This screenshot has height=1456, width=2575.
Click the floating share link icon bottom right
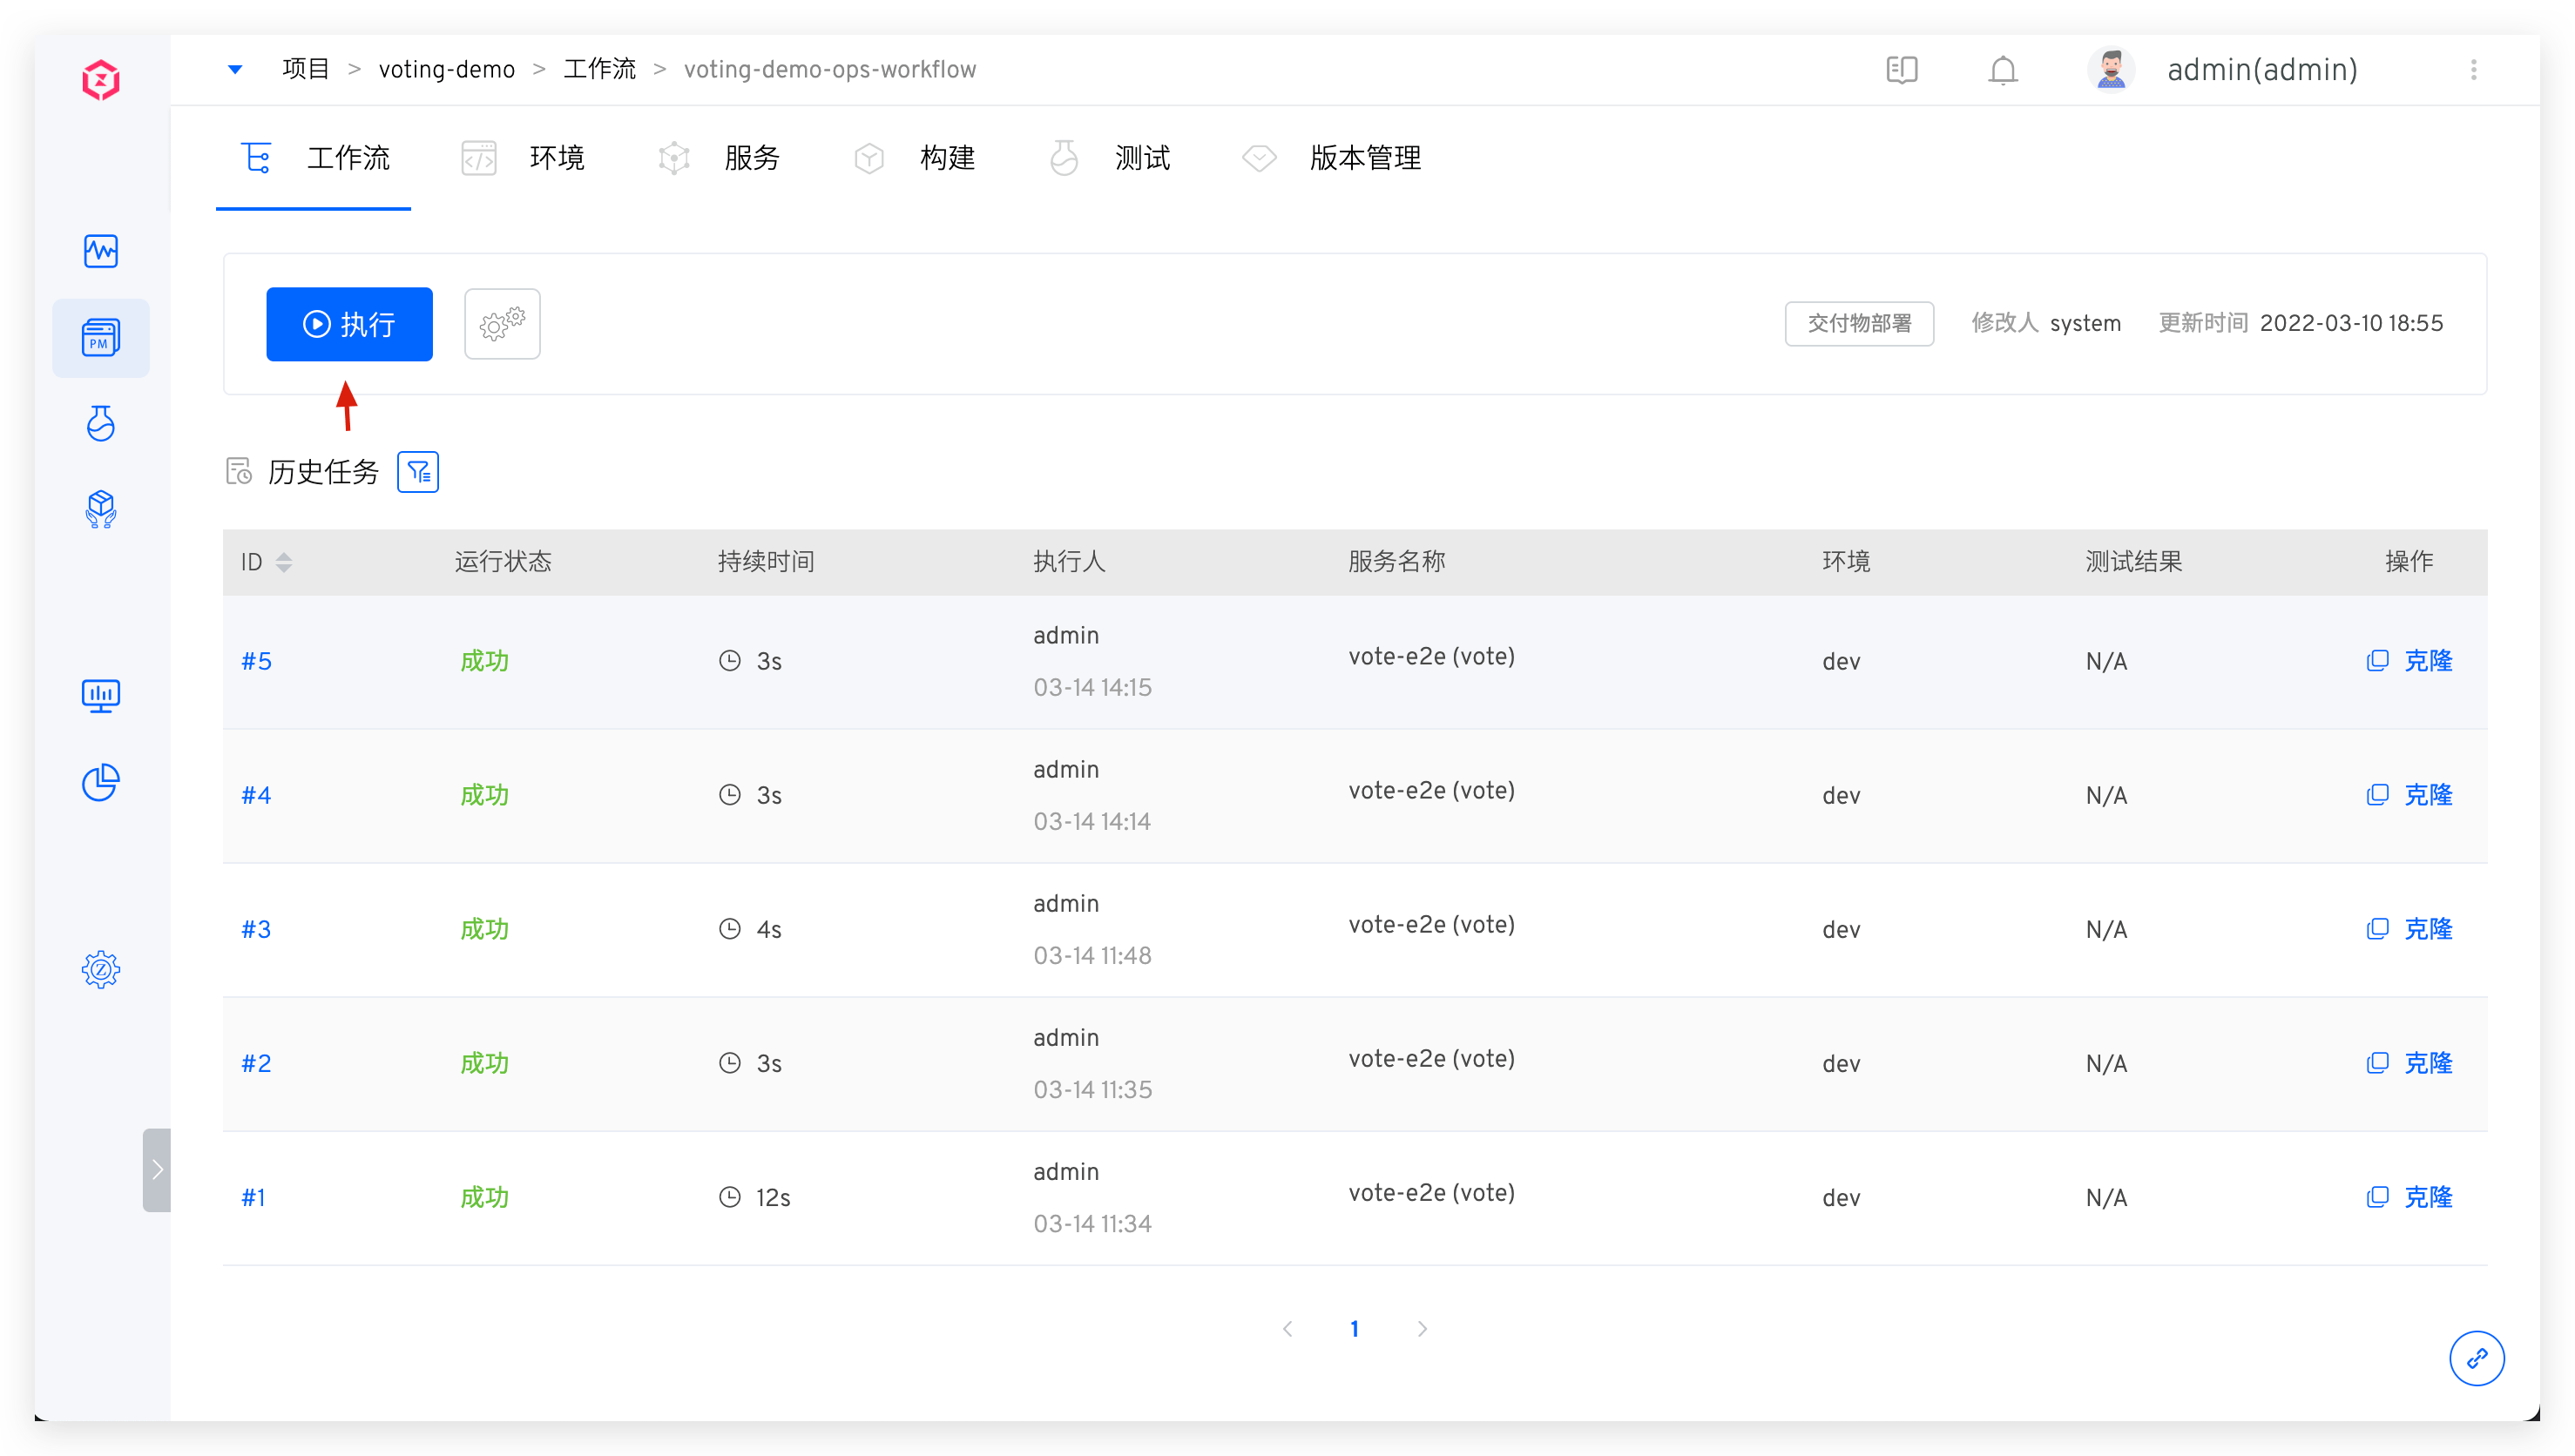click(x=2477, y=1358)
